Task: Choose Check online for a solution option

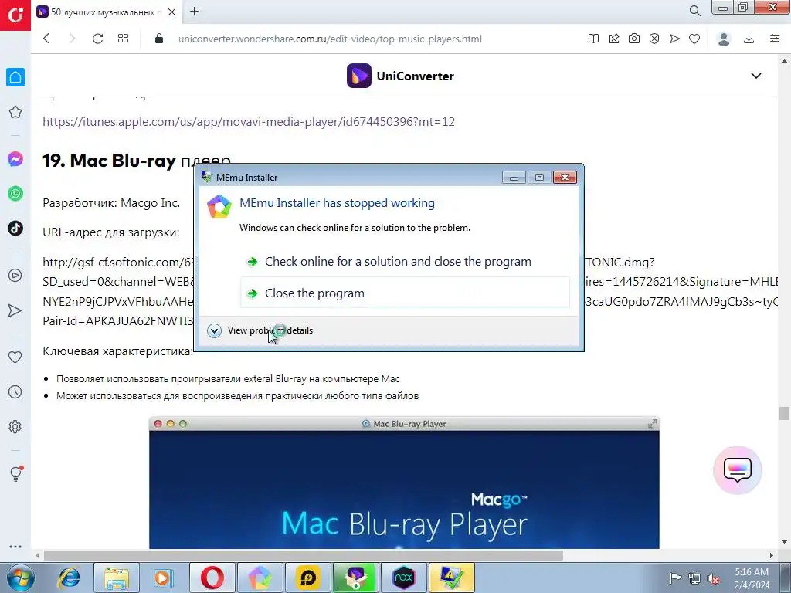Action: 398,261
